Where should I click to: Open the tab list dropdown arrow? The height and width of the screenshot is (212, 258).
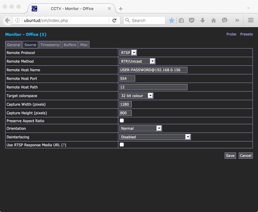pos(248,8)
